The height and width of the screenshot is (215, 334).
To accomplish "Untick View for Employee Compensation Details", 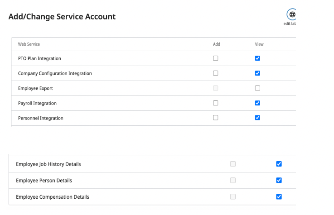I will pos(279,196).
